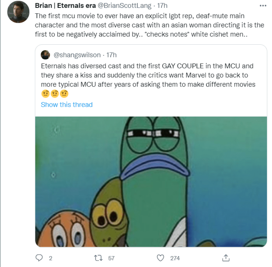Click the quoted tweet's 17h timestamp
The image size is (272, 267).
click(x=112, y=55)
